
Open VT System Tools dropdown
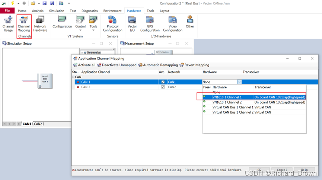(x=93, y=23)
